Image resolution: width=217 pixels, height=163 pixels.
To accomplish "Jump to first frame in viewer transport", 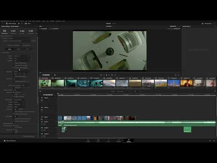I will [101, 75].
